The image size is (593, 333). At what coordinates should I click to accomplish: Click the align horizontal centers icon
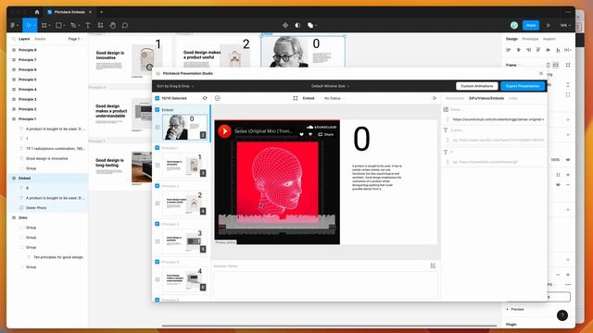[518, 50]
